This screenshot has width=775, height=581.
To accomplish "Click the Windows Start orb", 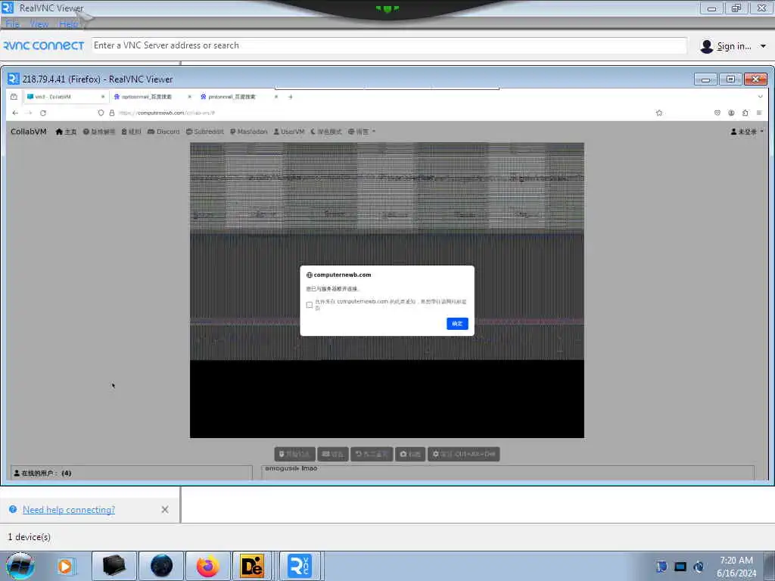I will (x=20, y=566).
